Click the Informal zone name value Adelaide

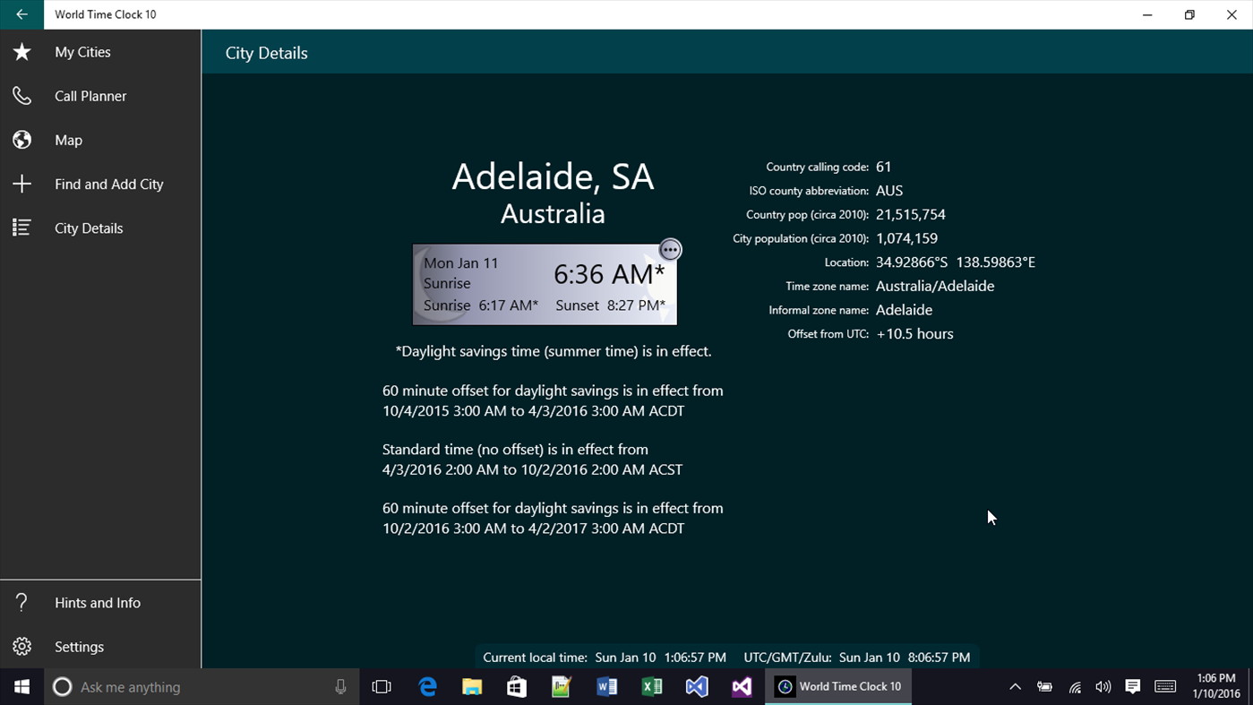(904, 310)
